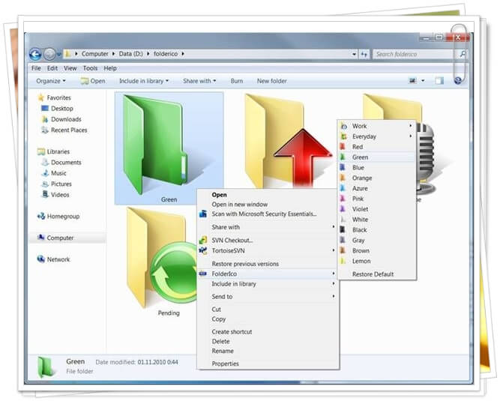500x401 pixels.
Task: Click the Burn toolbar button
Action: (x=237, y=81)
